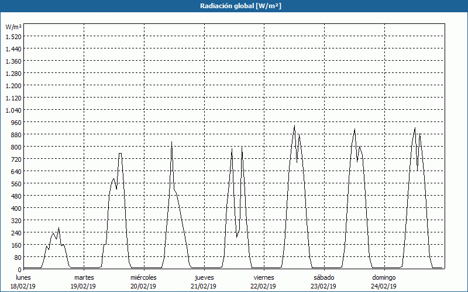Click the 23/02/19 date label

point(324,286)
